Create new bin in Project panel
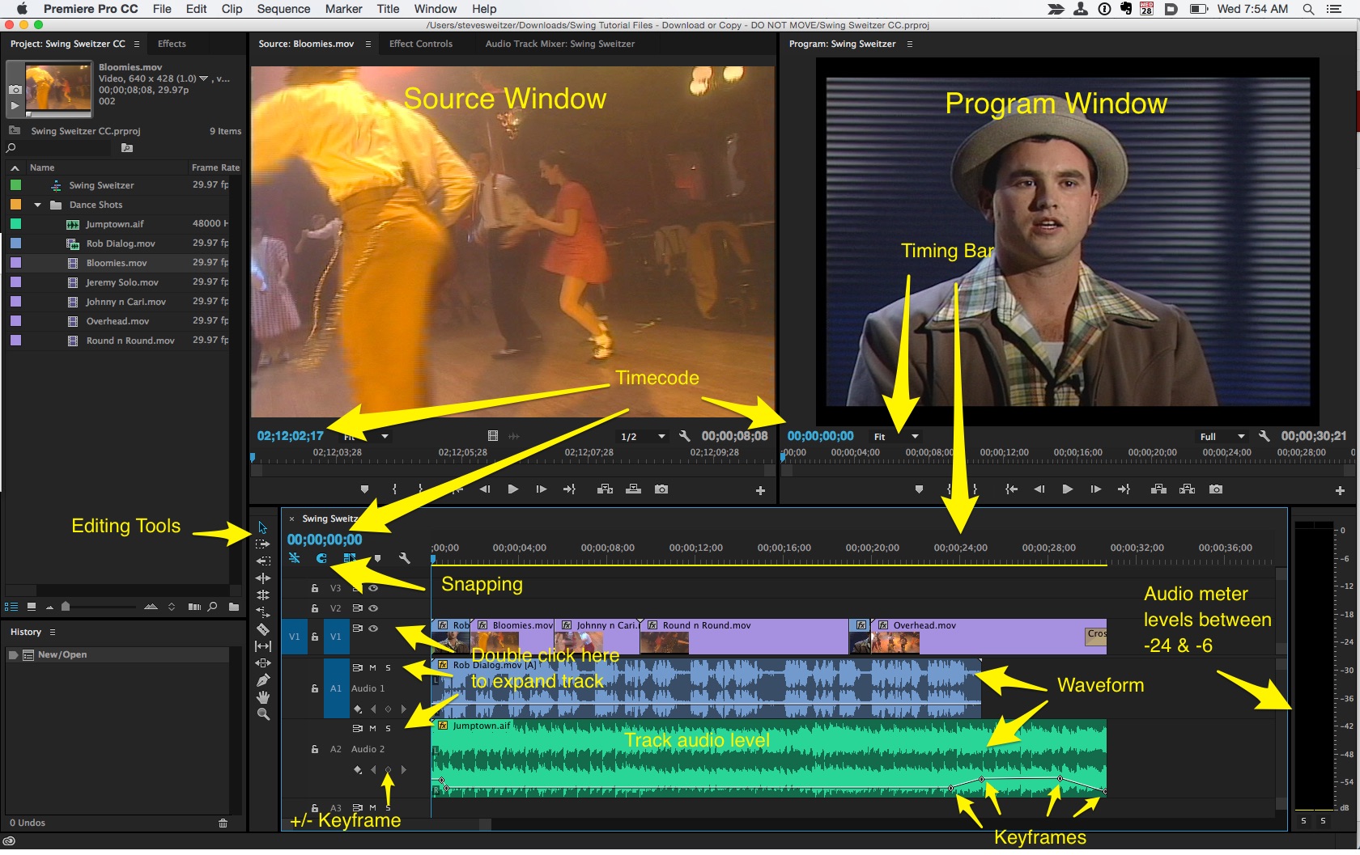Screen dimensions: 1360x855 (x=234, y=607)
